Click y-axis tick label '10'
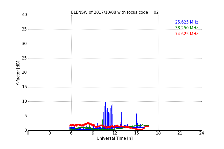This screenshot has width=224, height=149. click(x=24, y=101)
